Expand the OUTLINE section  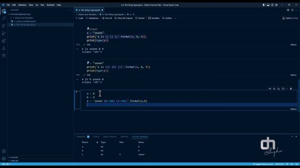tap(14, 157)
